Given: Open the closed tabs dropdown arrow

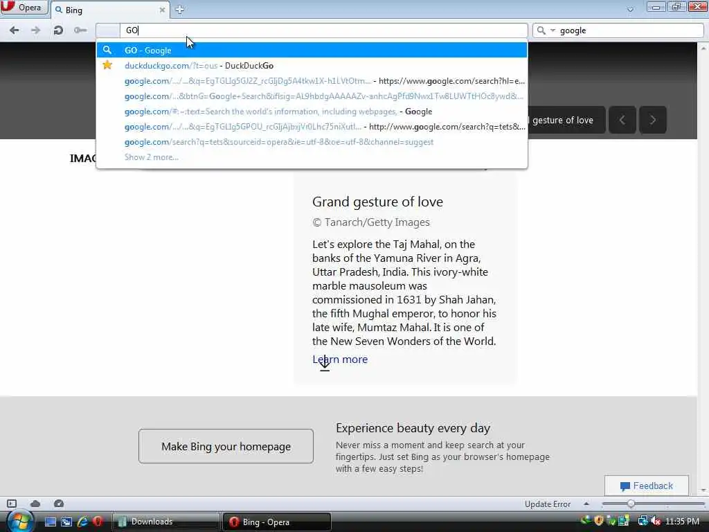Looking at the screenshot, I should tap(630, 10).
